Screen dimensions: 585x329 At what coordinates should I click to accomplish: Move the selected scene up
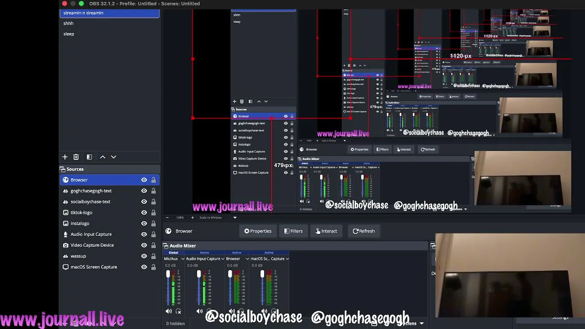coord(102,157)
